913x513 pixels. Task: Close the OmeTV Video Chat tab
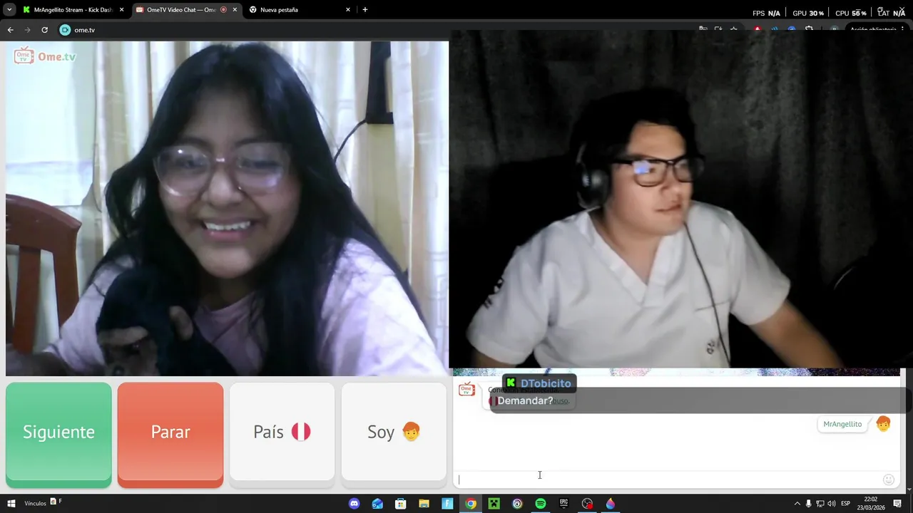(235, 10)
